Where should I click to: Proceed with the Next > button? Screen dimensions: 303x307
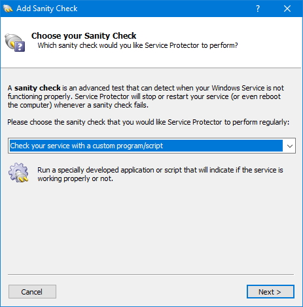coord(270,291)
